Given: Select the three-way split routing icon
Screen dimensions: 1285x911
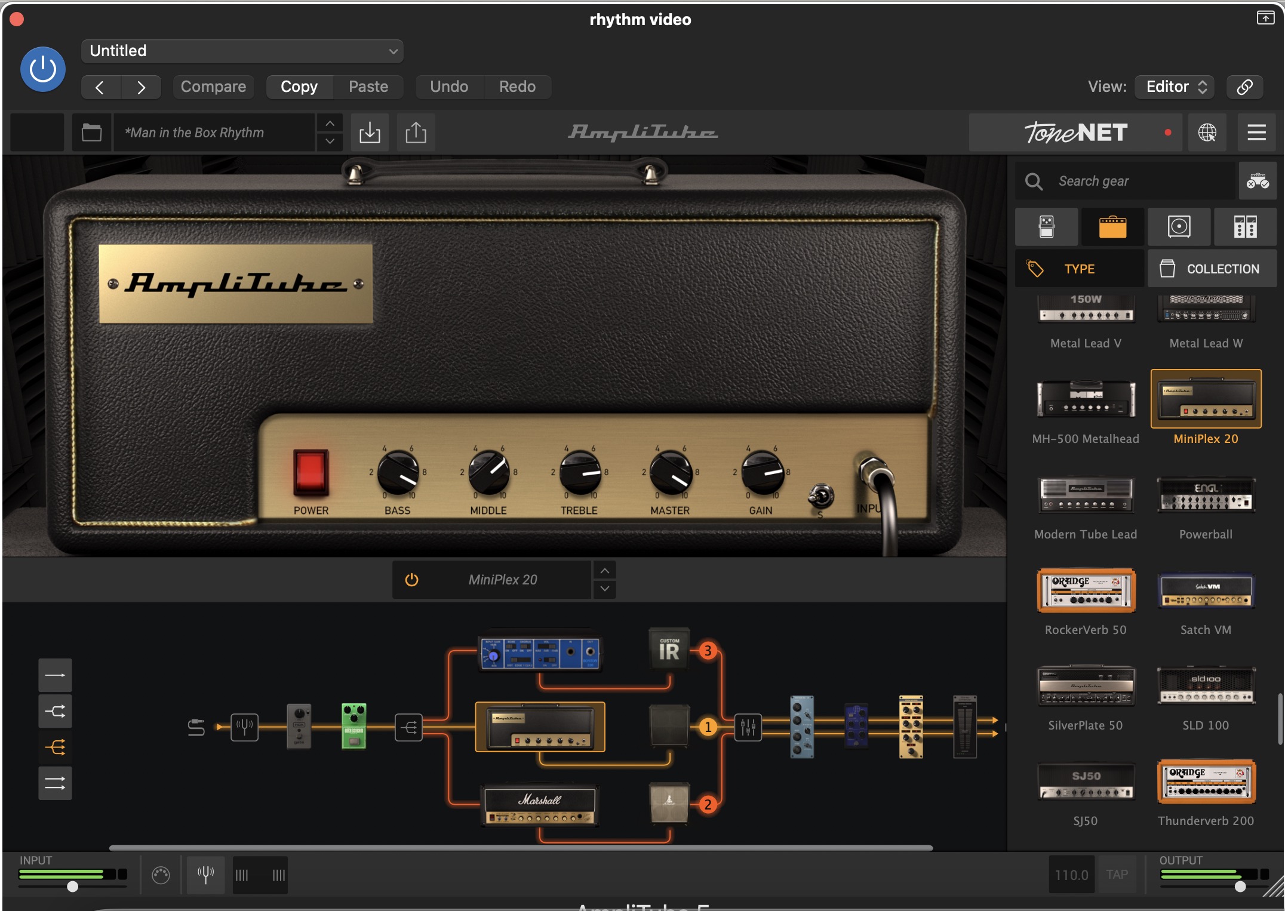Looking at the screenshot, I should (x=55, y=747).
